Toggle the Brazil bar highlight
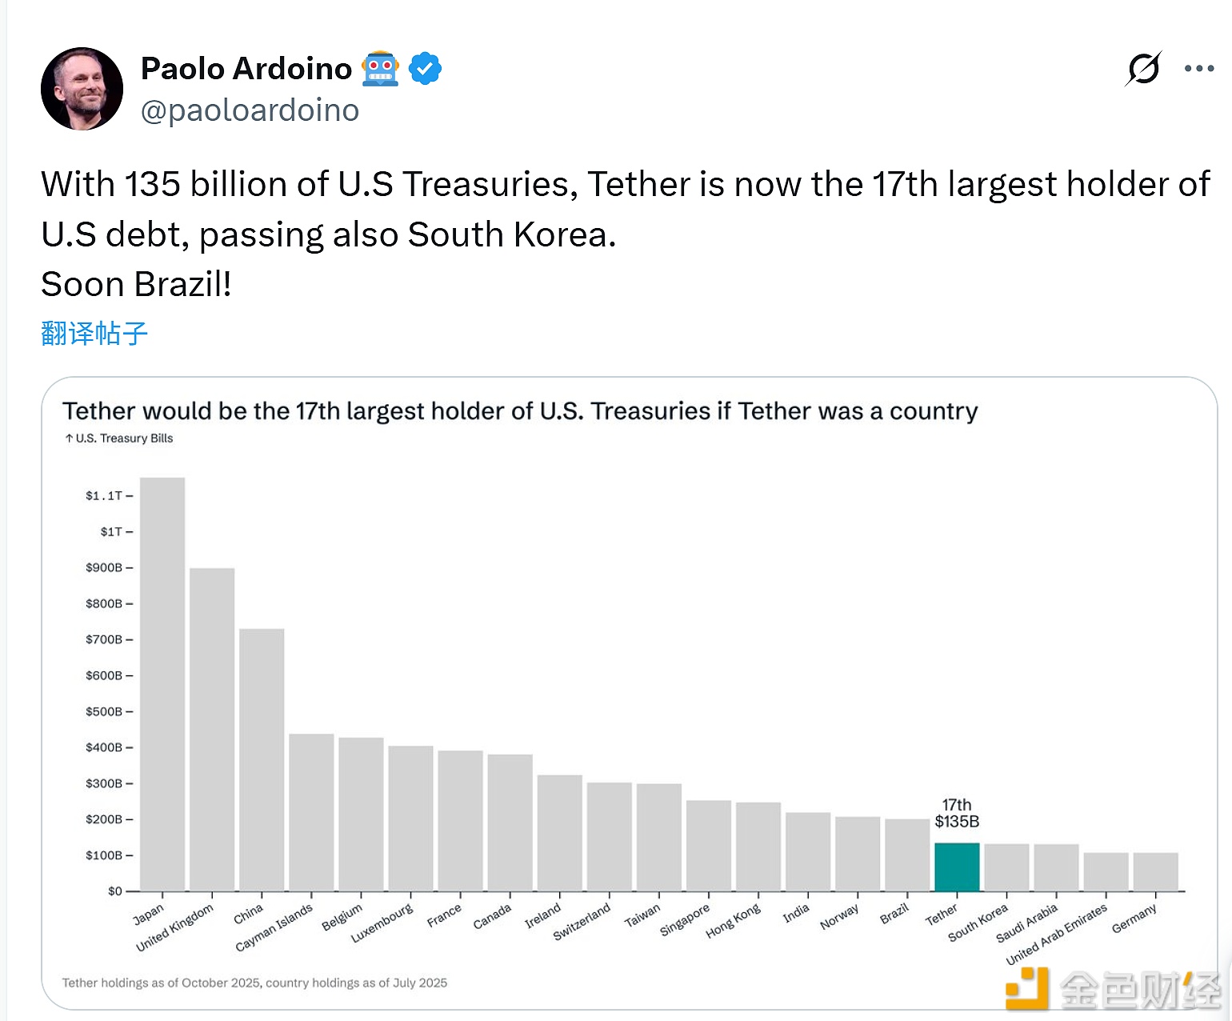This screenshot has width=1232, height=1021. (x=908, y=856)
